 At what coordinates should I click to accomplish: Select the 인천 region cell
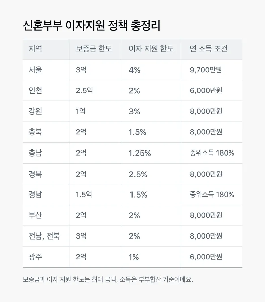pyautogui.click(x=46, y=90)
